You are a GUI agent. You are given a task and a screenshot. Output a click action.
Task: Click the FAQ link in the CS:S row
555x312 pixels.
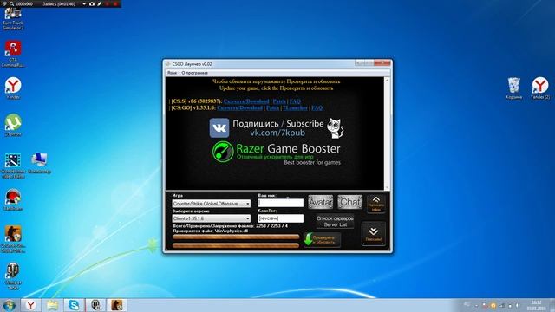tap(295, 101)
